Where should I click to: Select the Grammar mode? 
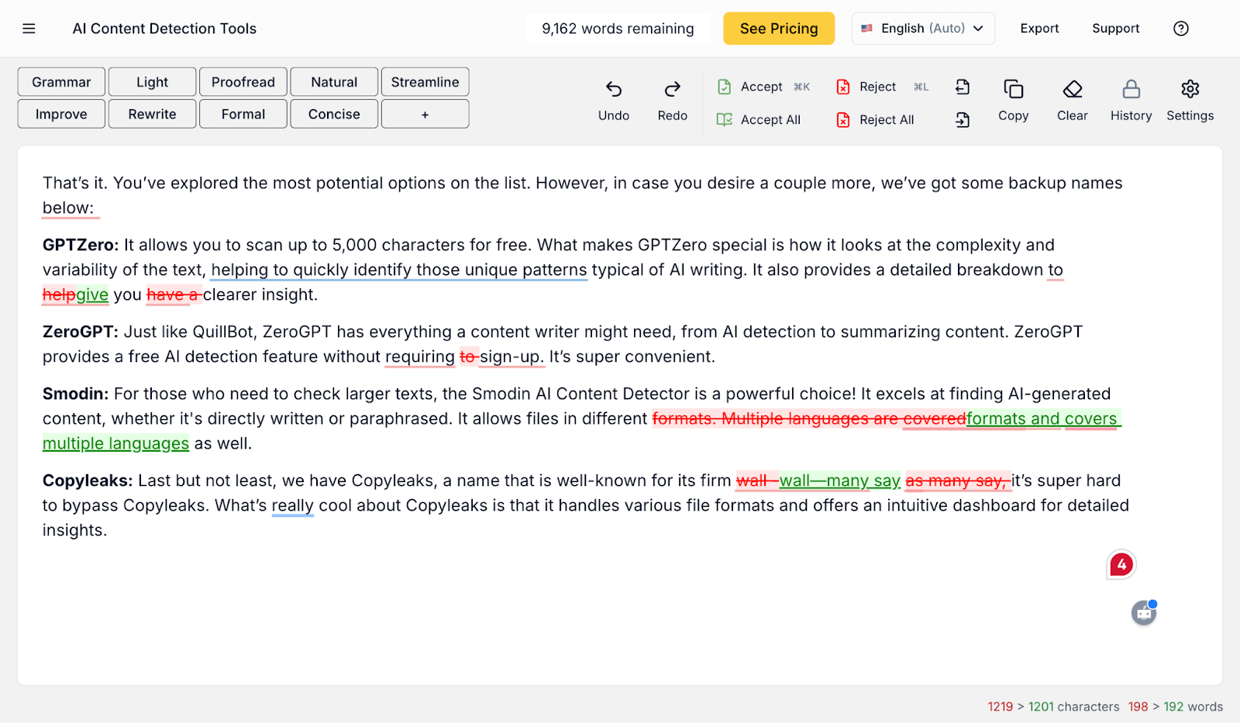[x=61, y=82]
